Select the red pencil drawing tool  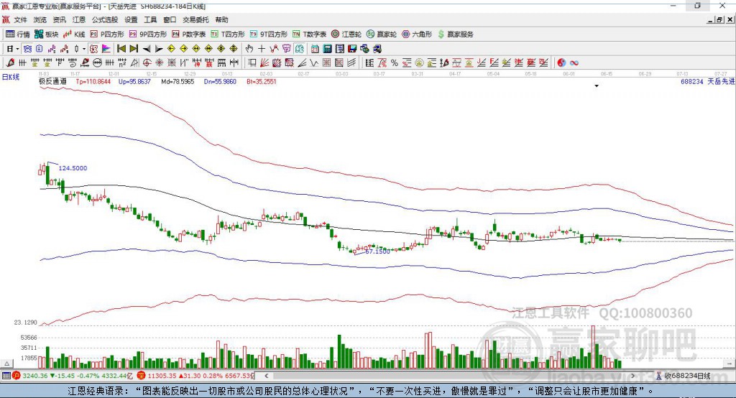point(10,63)
